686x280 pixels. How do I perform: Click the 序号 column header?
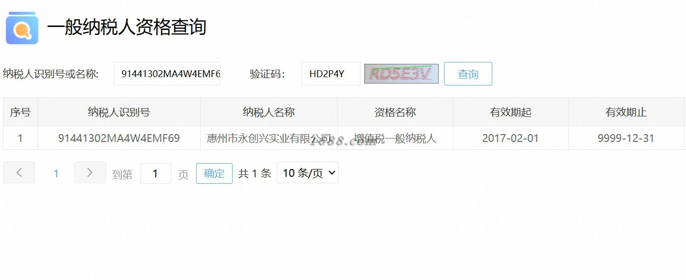tap(20, 112)
